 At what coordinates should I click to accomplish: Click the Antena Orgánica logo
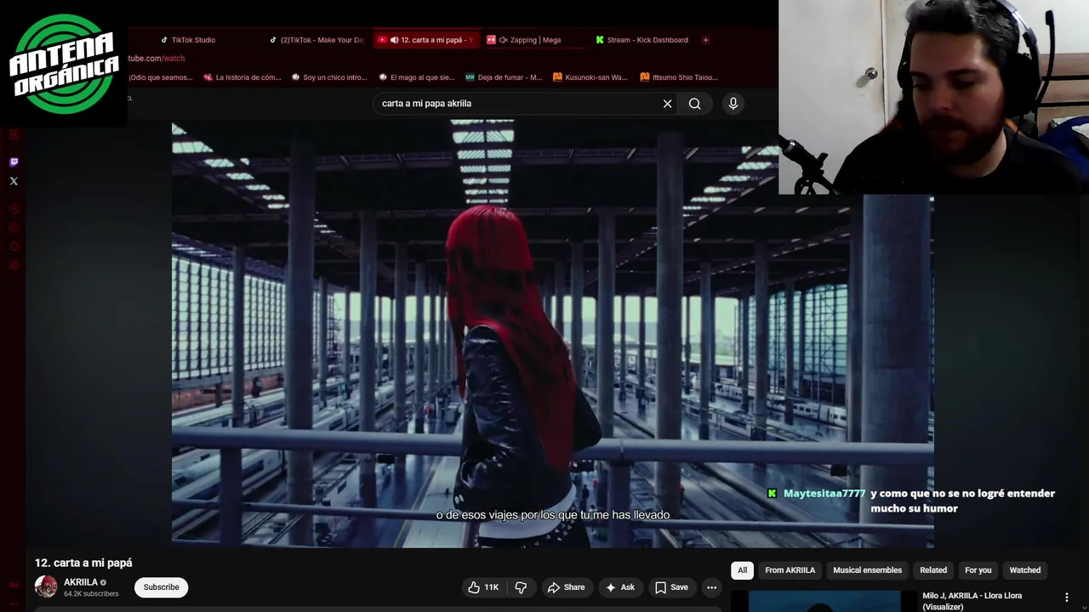64,64
